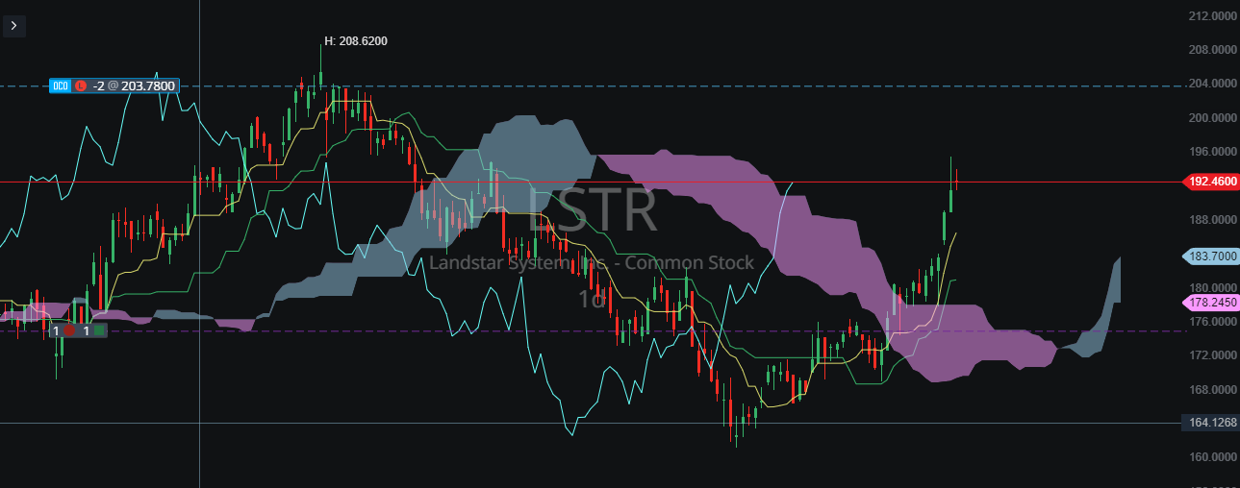Click the 188.0000 price axis tick
The width and height of the screenshot is (1240, 488).
pos(1213,220)
